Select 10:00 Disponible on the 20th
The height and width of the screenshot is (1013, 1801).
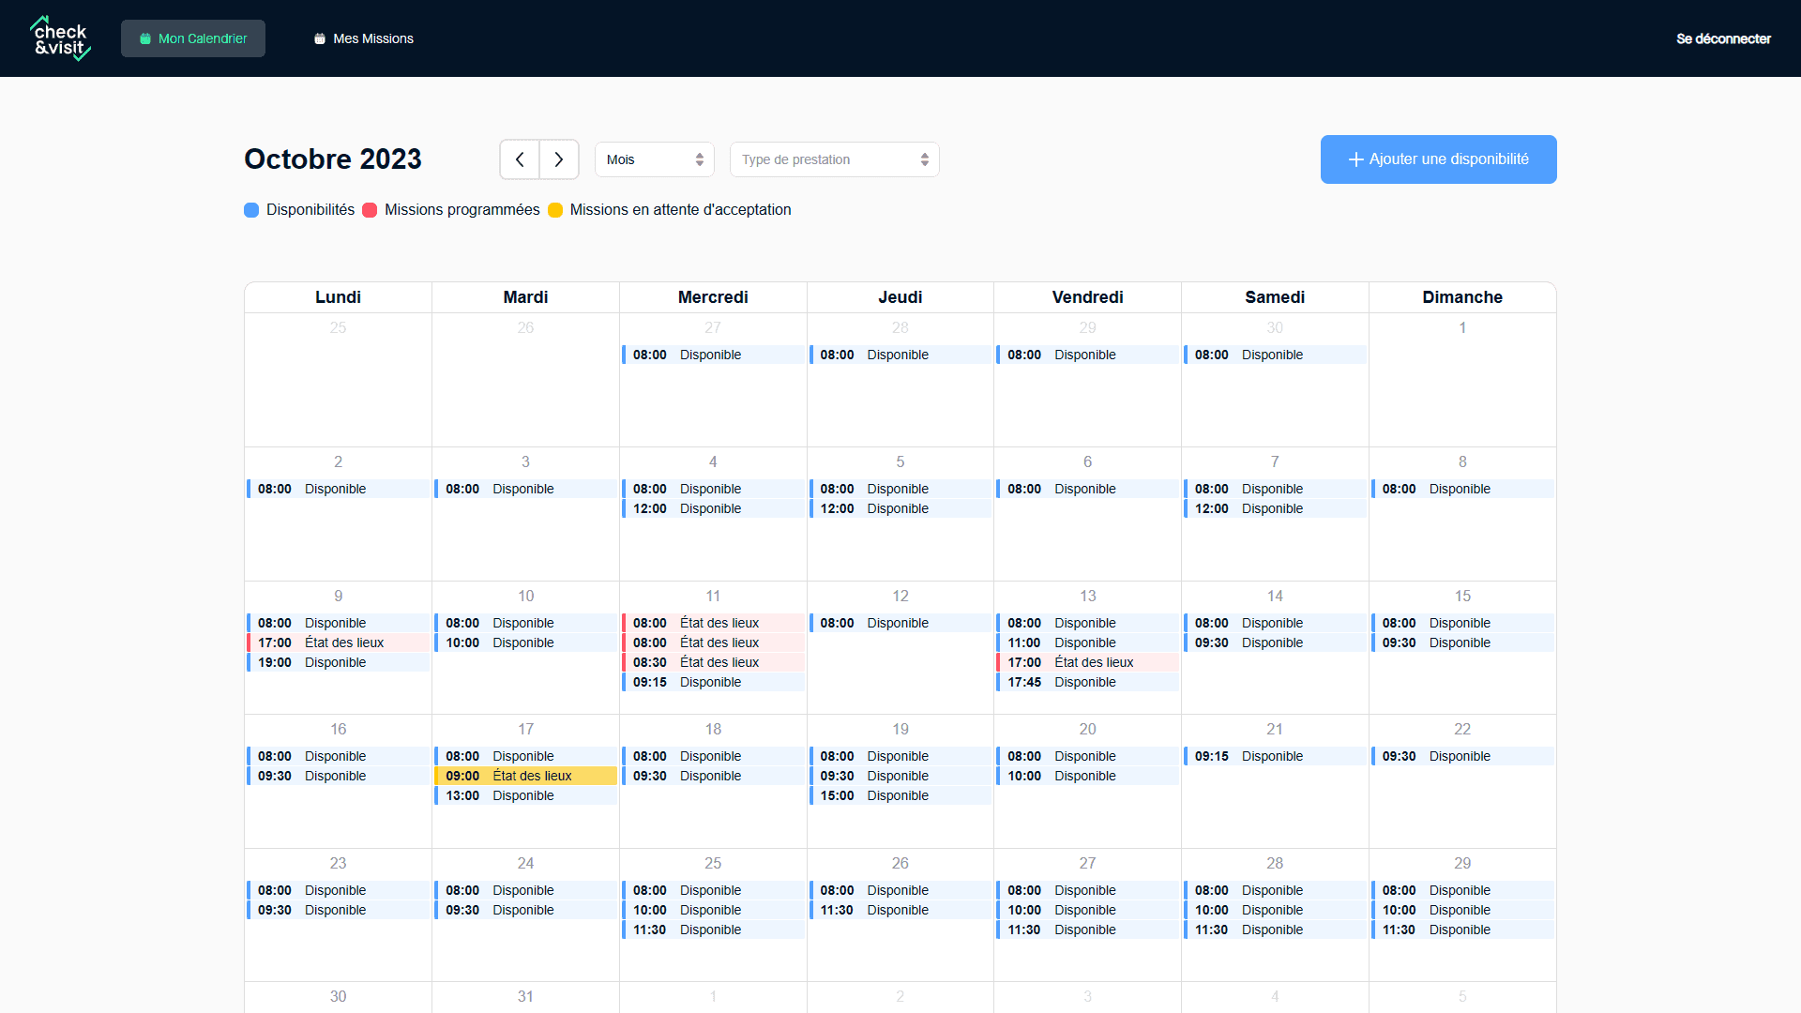pos(1087,776)
